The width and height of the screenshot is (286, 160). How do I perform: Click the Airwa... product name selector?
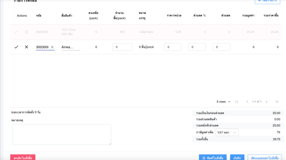point(71,47)
